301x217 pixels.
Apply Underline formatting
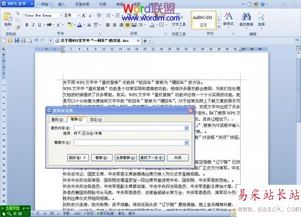40,25
